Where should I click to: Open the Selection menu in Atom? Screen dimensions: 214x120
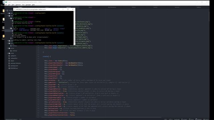click(18, 5)
